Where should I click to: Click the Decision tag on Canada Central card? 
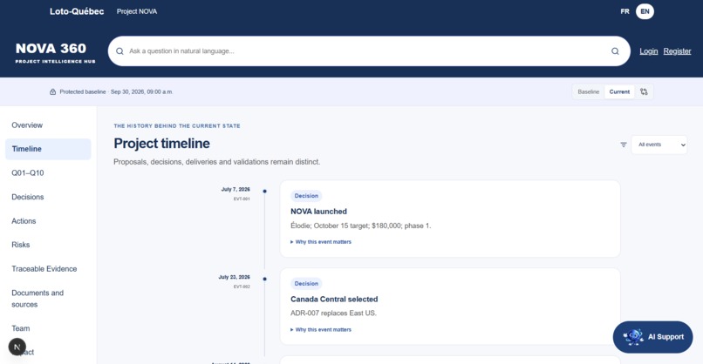306,283
